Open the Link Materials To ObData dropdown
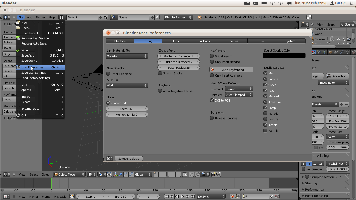 [x=127, y=56]
